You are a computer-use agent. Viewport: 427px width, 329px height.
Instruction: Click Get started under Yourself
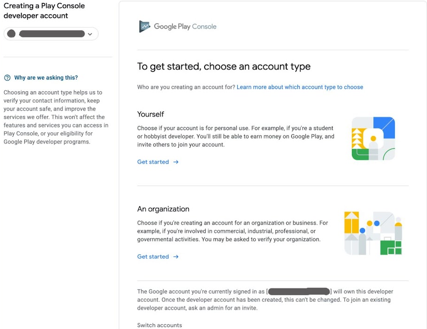click(153, 162)
